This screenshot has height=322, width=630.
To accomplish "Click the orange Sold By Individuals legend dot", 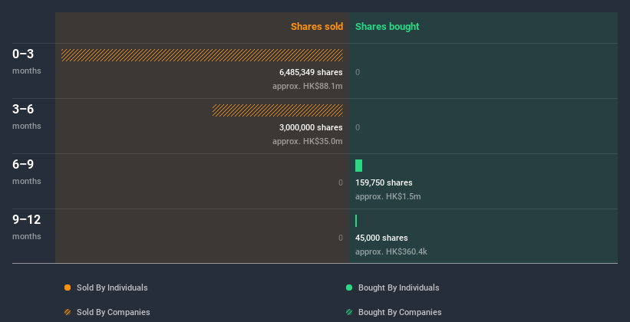I will (x=68, y=287).
